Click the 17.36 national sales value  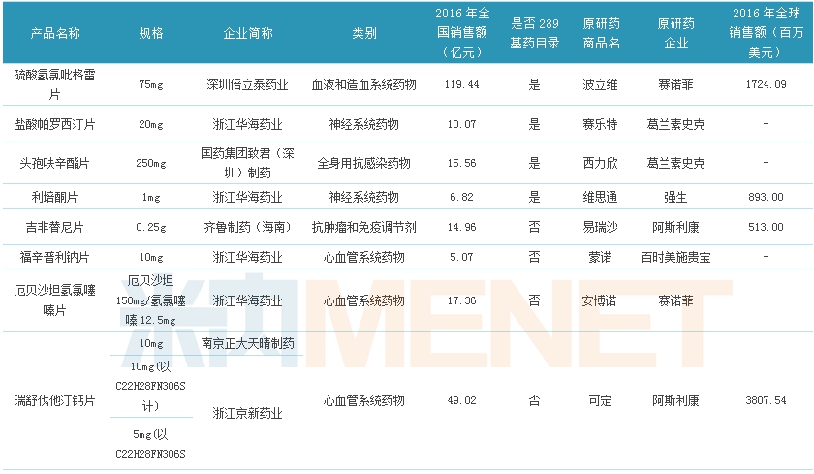(462, 300)
